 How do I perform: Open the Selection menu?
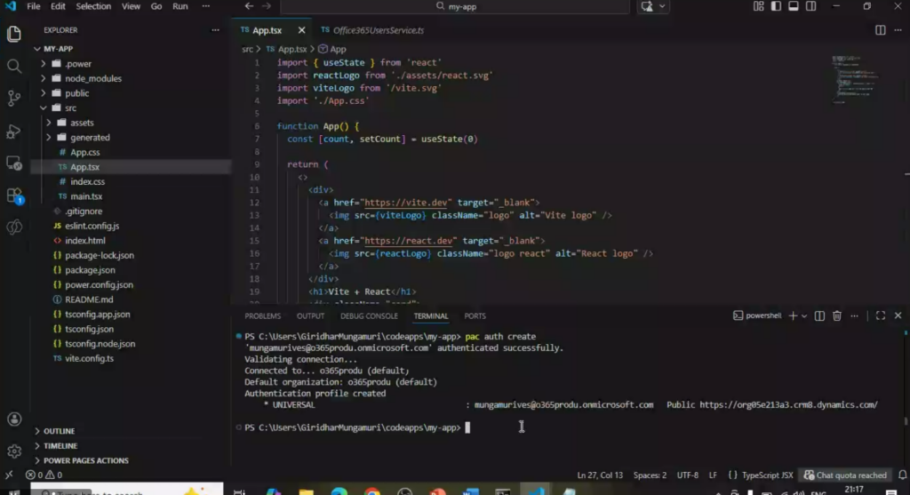(93, 6)
